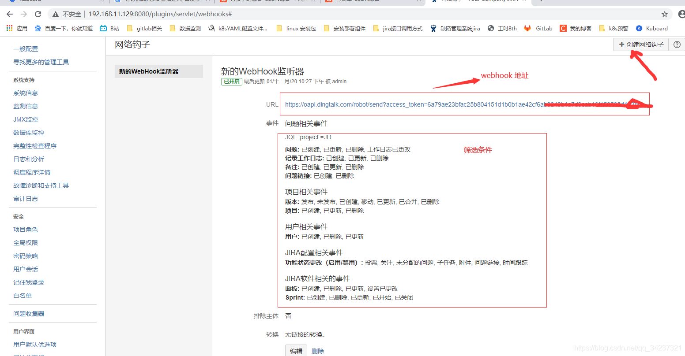The height and width of the screenshot is (356, 685).
Task: Open 数据监测 bookmark folder
Action: (x=185, y=28)
